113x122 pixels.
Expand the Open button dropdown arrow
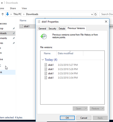[86, 109]
